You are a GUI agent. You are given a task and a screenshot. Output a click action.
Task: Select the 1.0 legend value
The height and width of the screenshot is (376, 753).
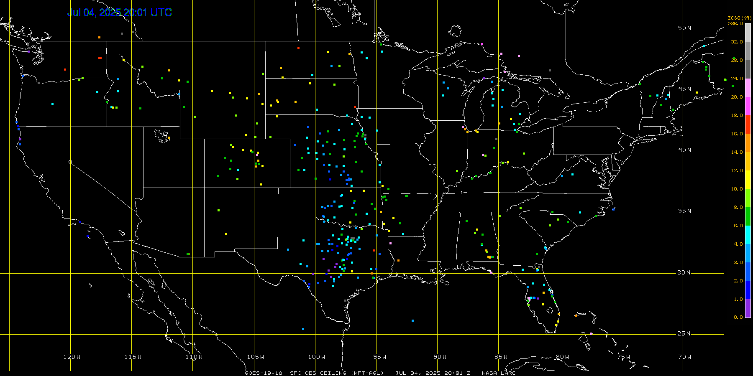point(738,299)
